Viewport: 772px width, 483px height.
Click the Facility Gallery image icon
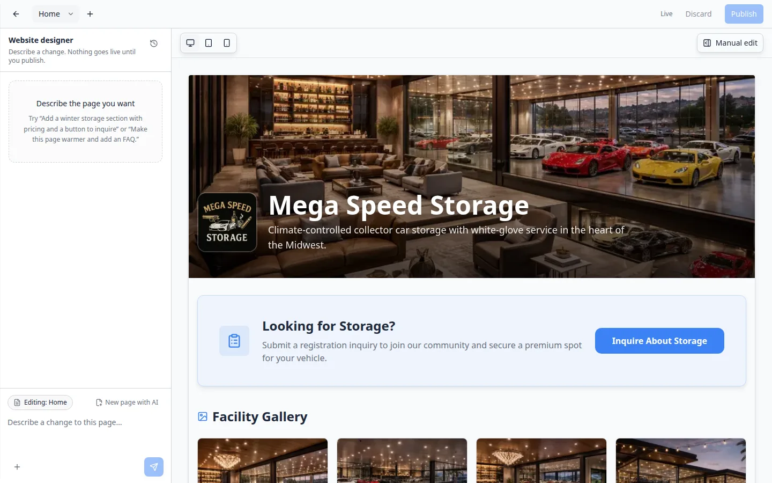coord(203,417)
